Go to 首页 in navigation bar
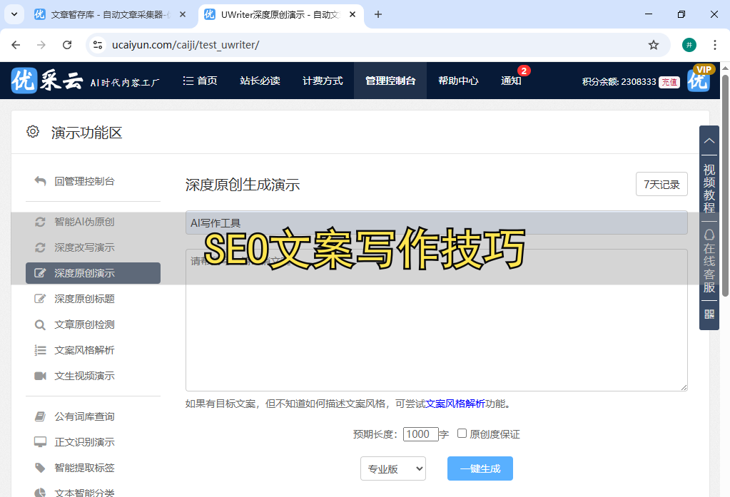This screenshot has height=497, width=730. pos(201,81)
